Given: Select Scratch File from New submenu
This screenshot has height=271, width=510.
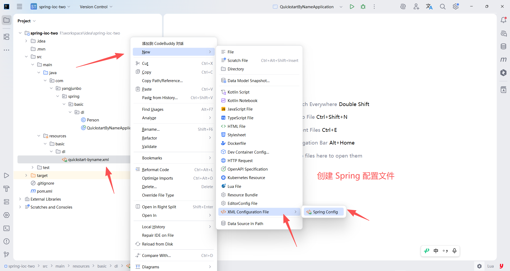Looking at the screenshot, I should coord(259,60).
